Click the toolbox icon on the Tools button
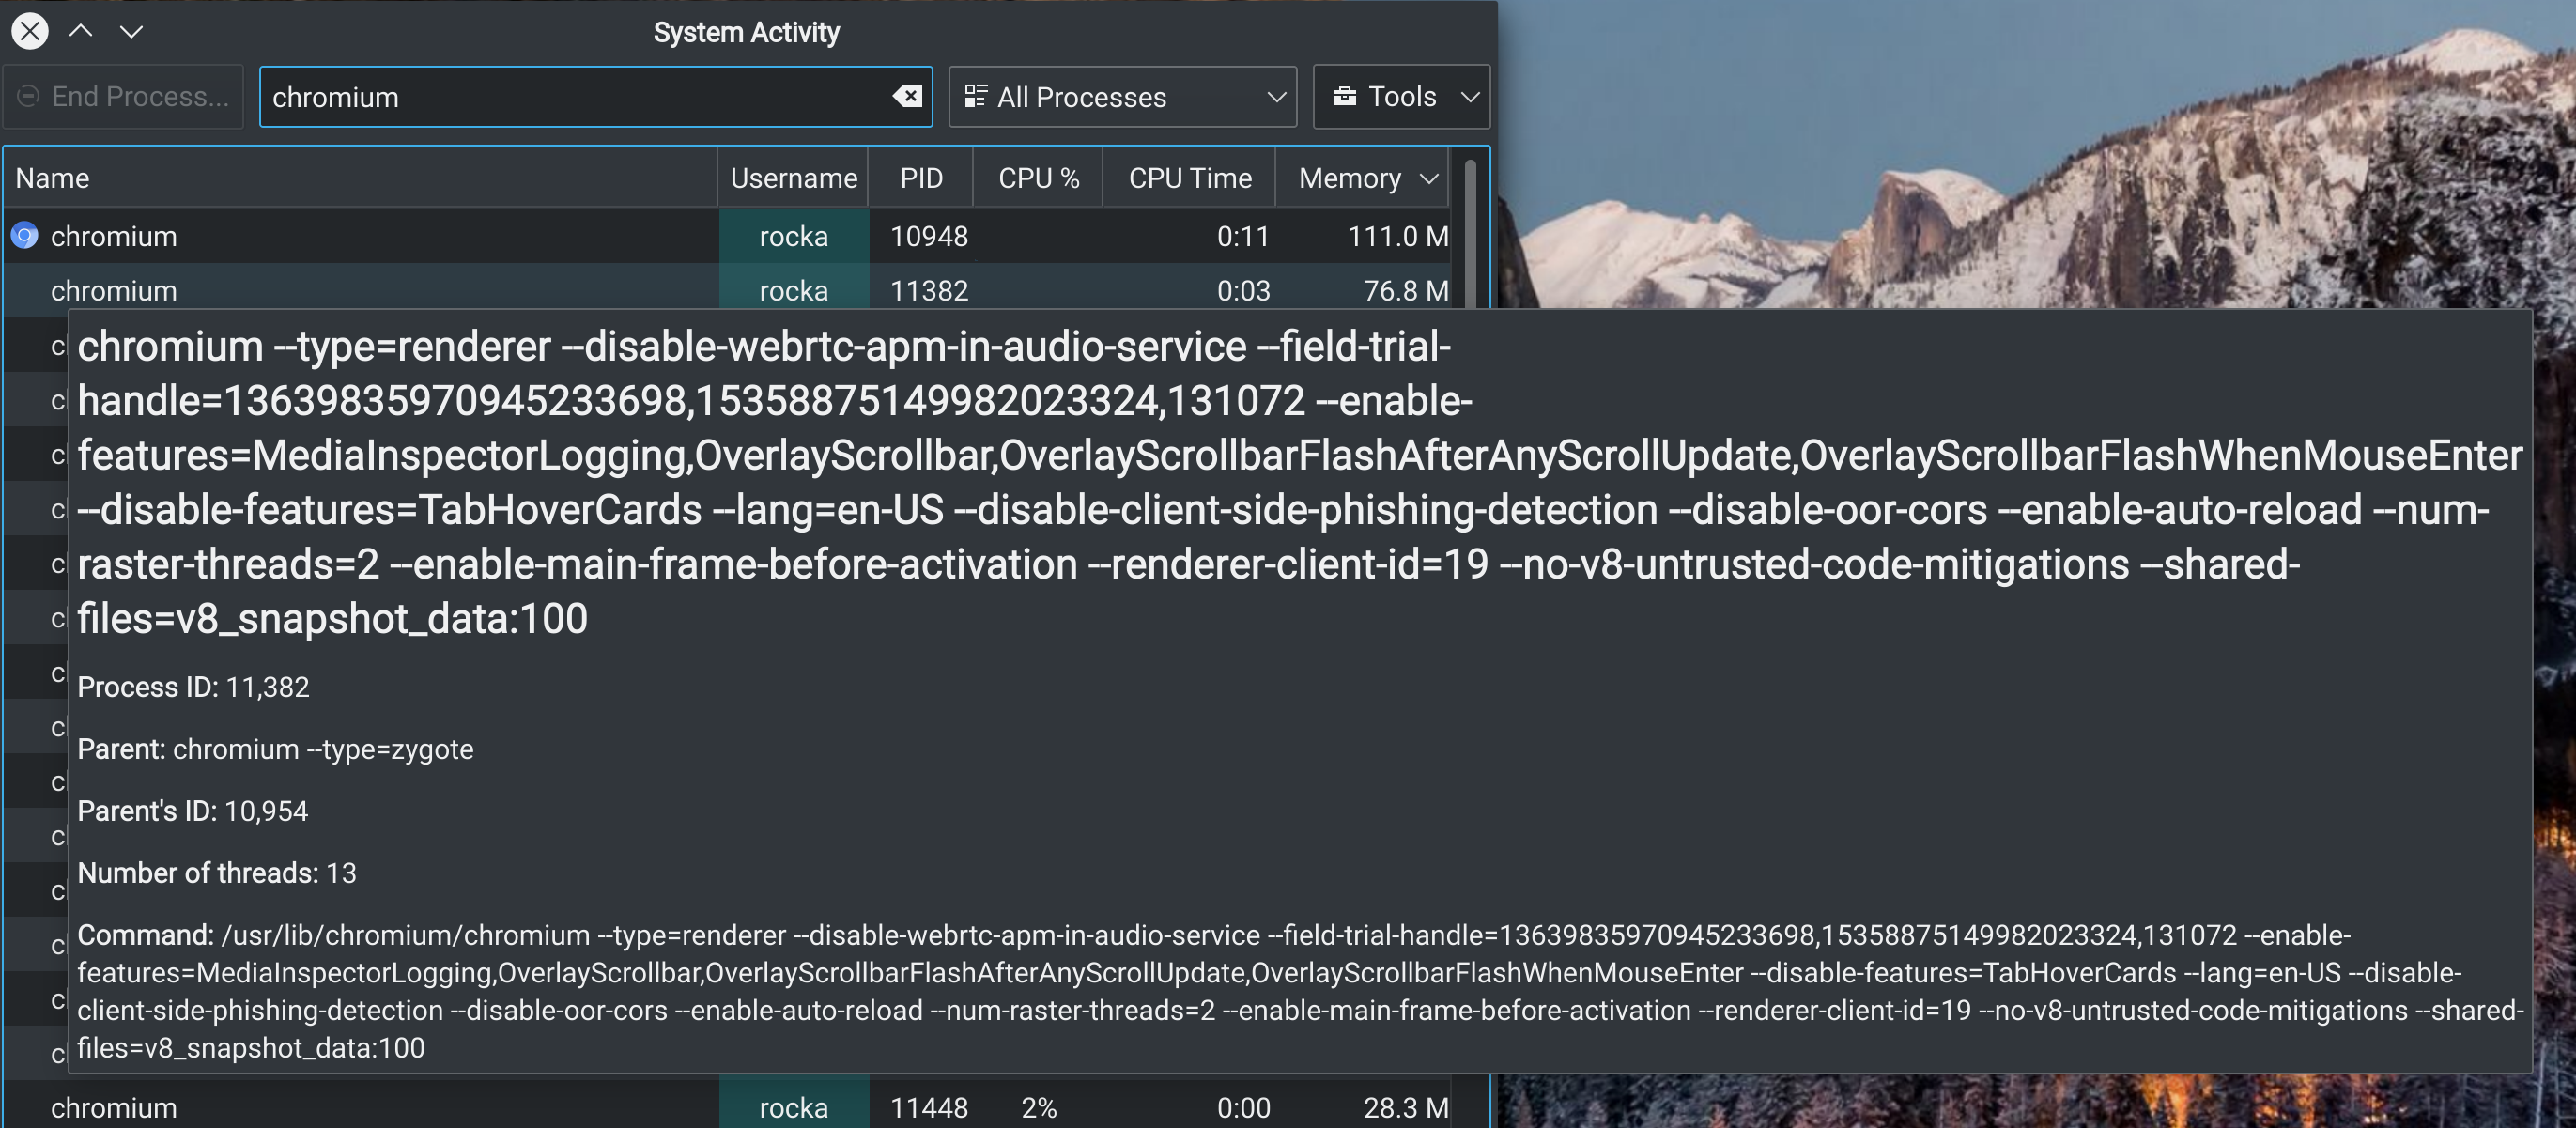Viewport: 2576px width, 1128px height. 1345,96
